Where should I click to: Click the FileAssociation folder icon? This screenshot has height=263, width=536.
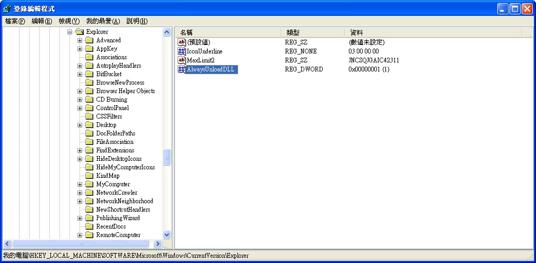pyautogui.click(x=89, y=142)
